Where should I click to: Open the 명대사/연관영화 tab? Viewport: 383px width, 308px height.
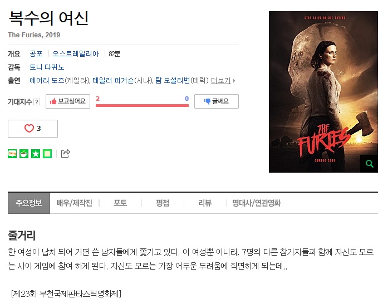click(x=257, y=203)
